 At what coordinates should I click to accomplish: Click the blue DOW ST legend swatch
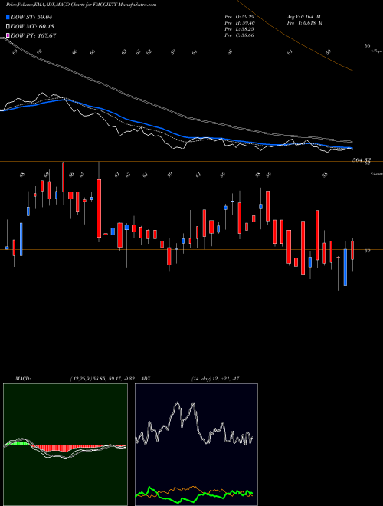[8, 17]
